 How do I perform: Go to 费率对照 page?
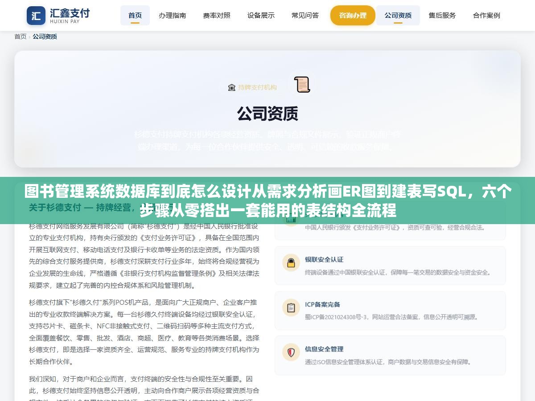point(217,15)
